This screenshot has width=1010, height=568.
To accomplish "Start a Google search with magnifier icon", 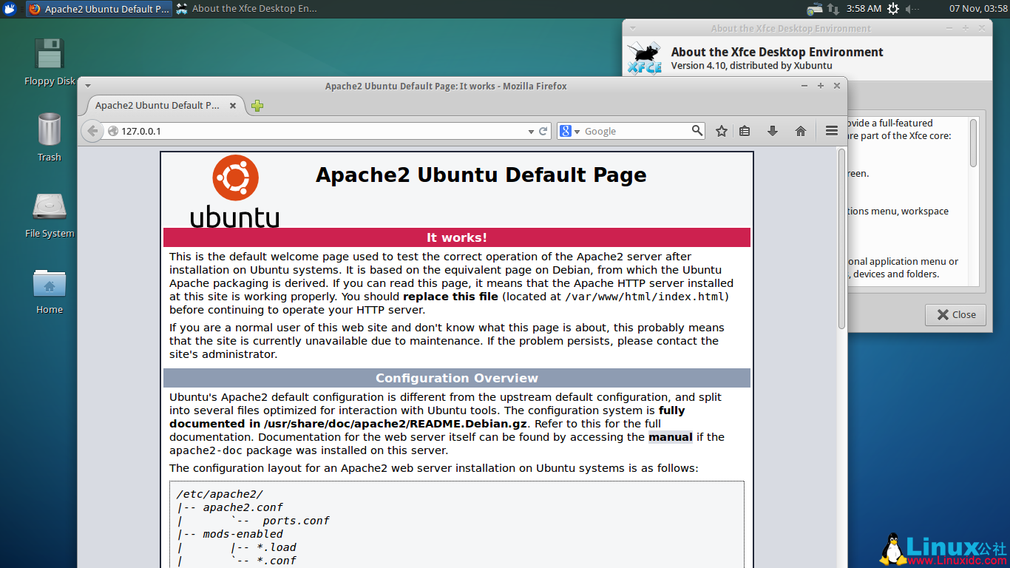I will pos(696,130).
